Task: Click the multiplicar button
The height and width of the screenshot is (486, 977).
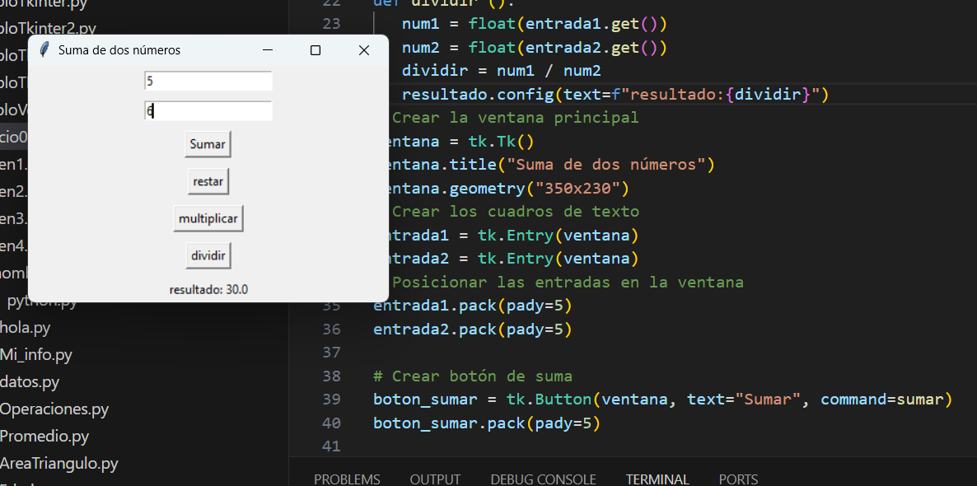Action: coord(208,219)
